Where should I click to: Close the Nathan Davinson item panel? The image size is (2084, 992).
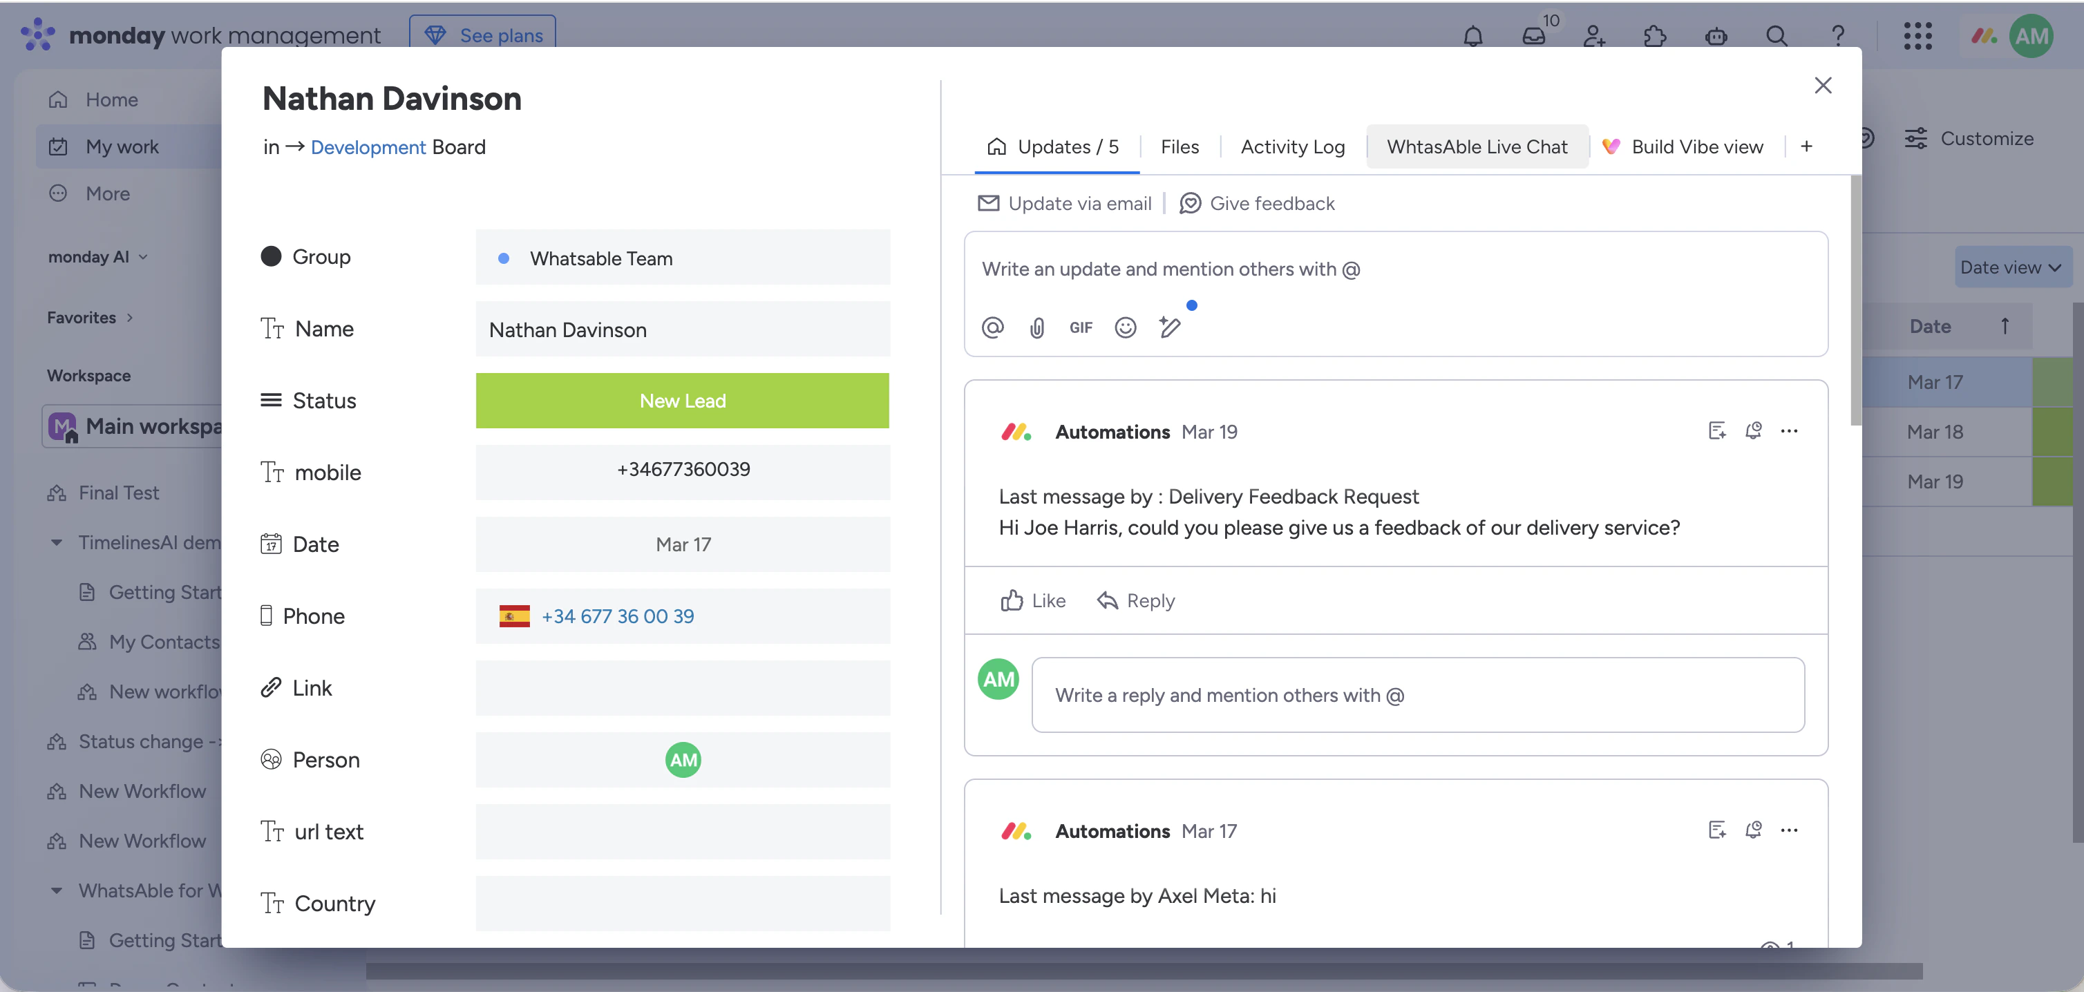(1823, 85)
